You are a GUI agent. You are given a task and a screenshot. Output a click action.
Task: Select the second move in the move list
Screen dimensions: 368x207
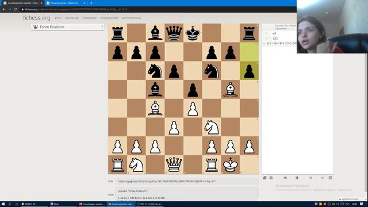point(275,39)
